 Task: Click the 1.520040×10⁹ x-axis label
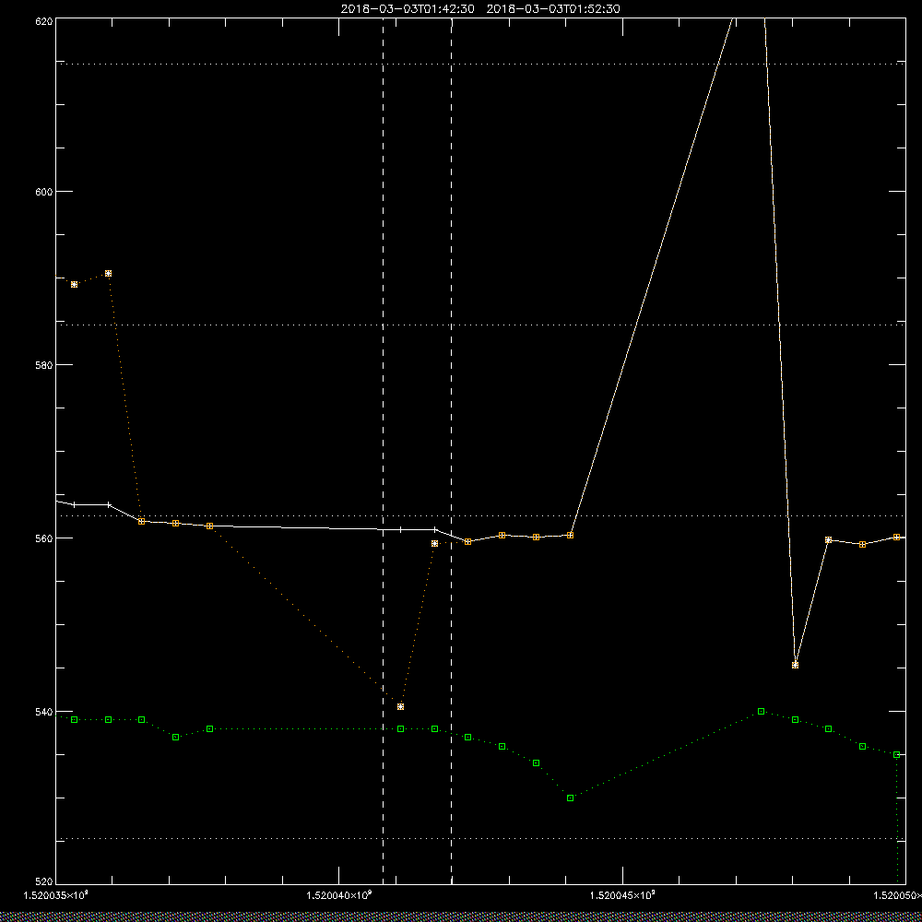(339, 895)
